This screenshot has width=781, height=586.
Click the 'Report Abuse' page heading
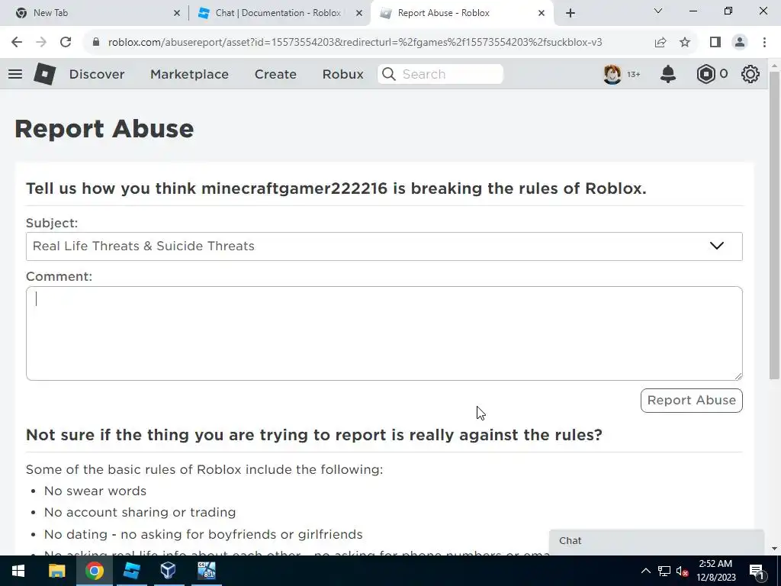coord(104,129)
